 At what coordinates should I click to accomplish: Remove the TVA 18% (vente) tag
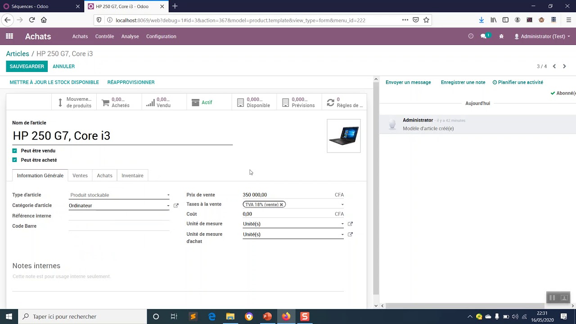pos(281,204)
